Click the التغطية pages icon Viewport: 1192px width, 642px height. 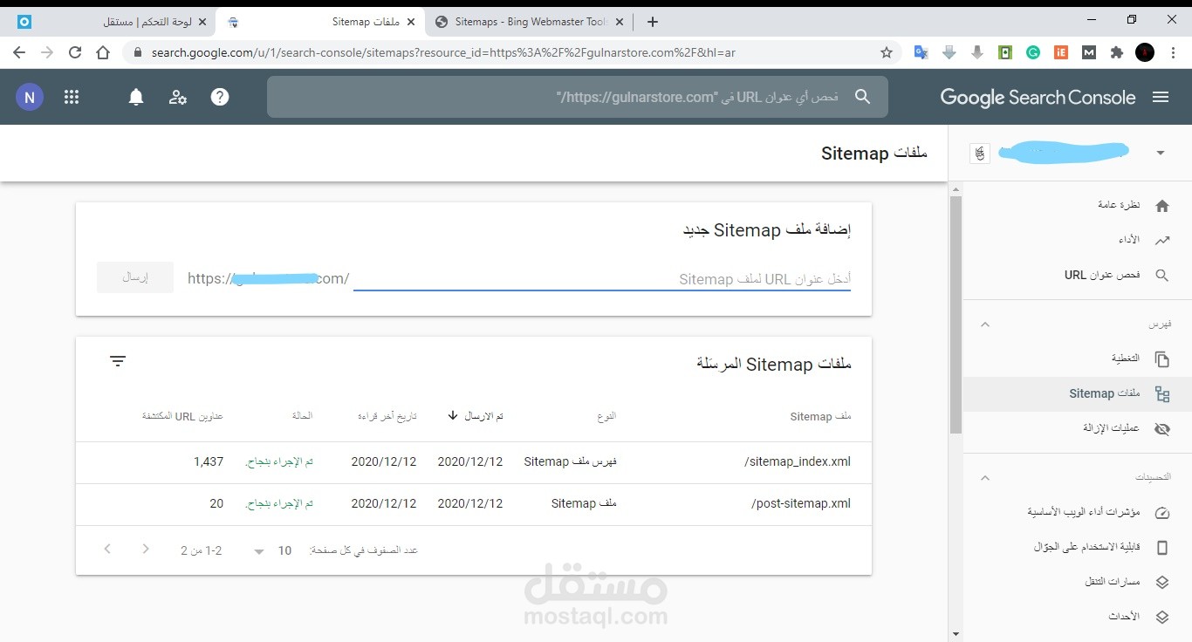click(1162, 359)
